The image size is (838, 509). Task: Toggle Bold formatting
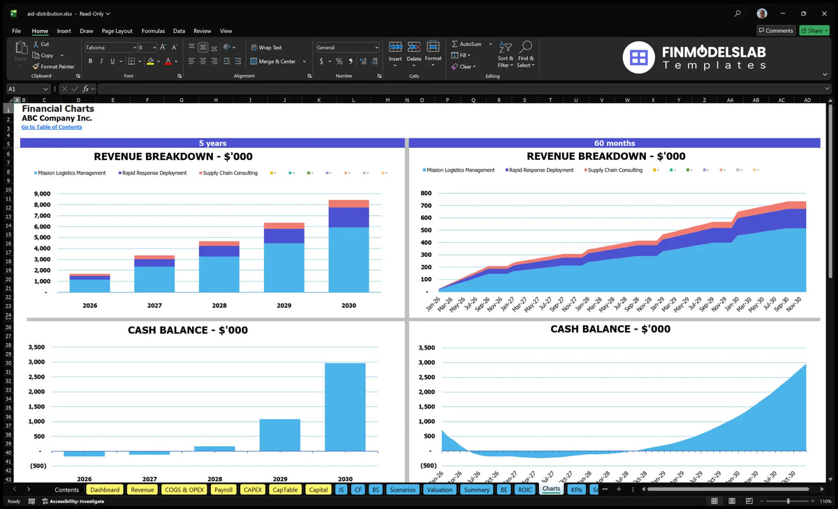89,61
